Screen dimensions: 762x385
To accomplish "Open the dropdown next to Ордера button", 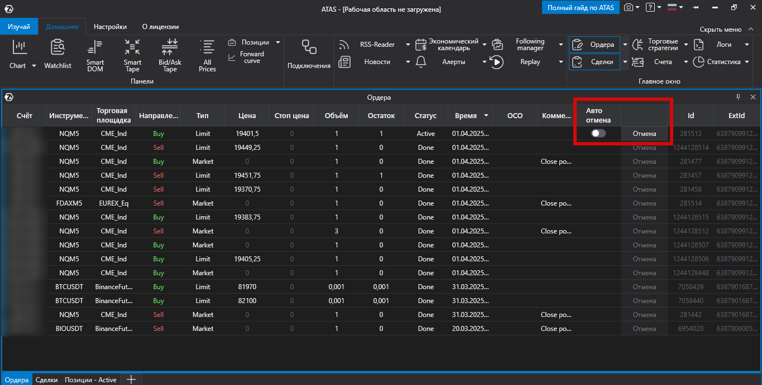I will [625, 45].
